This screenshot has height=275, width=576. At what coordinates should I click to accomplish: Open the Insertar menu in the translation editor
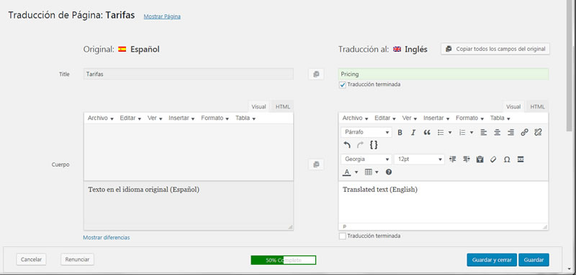click(x=436, y=118)
